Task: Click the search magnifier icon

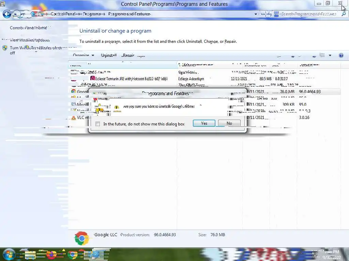Action: point(344,14)
